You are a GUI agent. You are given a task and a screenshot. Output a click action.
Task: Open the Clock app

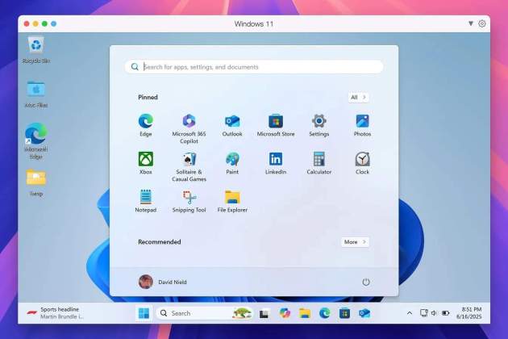click(x=362, y=163)
